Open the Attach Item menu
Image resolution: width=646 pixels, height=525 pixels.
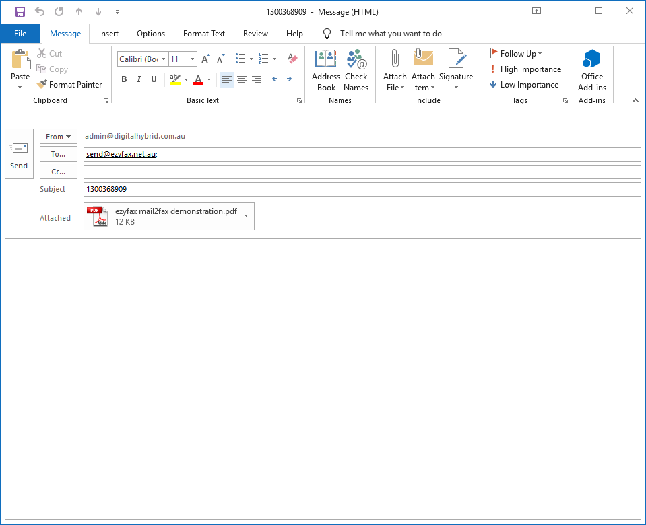423,70
